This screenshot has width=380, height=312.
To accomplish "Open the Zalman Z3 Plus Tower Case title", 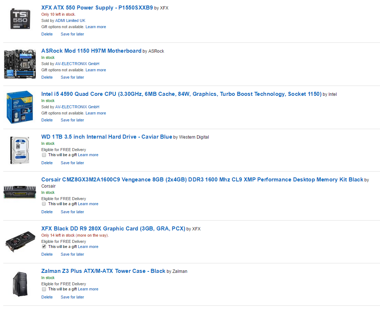I will point(103,271).
